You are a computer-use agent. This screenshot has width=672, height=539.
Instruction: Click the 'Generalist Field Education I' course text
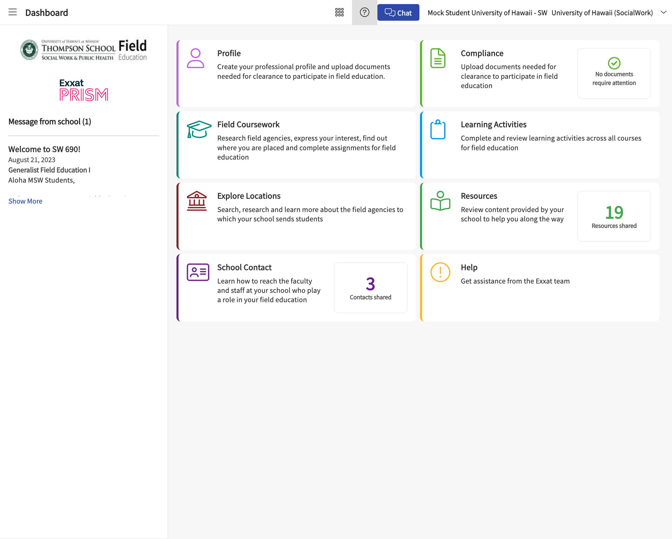click(x=49, y=170)
